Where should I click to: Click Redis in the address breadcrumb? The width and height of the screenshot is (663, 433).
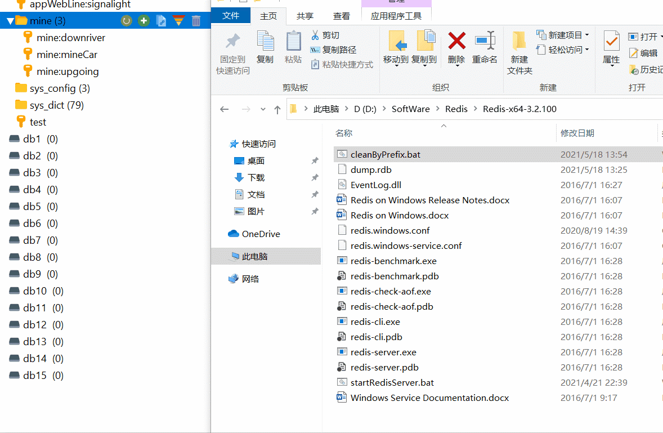click(456, 109)
